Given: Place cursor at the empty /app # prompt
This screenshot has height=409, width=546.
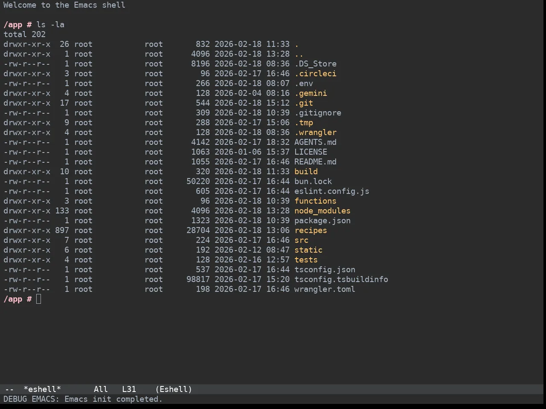Looking at the screenshot, I should (x=39, y=299).
